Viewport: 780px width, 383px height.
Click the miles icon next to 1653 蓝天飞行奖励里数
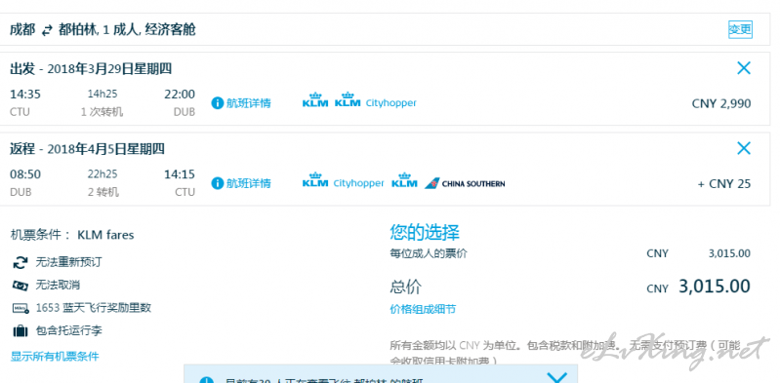pos(21,308)
